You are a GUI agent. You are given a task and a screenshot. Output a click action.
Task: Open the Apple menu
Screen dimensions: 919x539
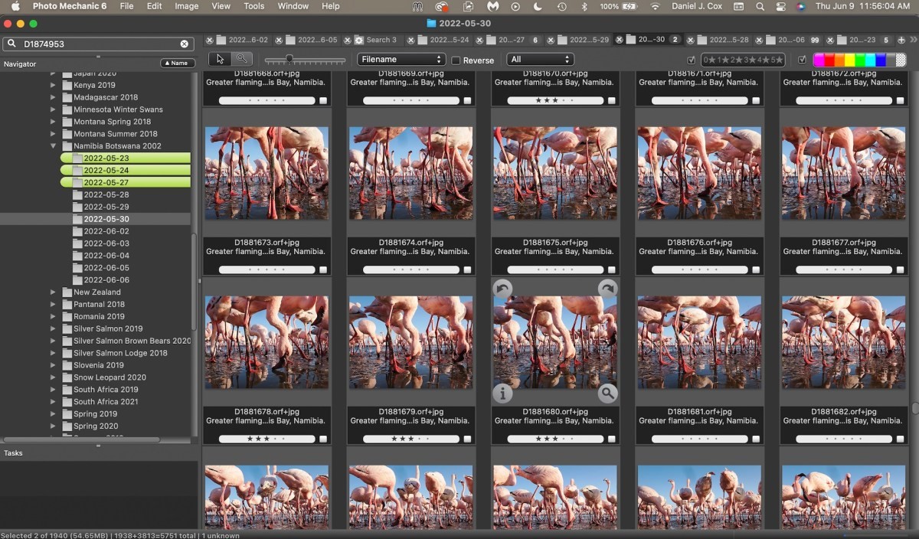[x=15, y=6]
